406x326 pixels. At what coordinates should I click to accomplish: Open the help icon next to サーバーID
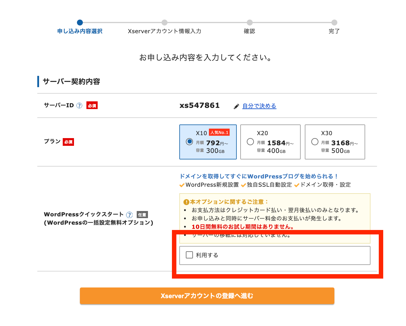79,106
